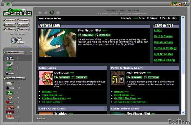Open the Chess game from Parlor Games list
The width and height of the screenshot is (191, 125).
point(10,107)
